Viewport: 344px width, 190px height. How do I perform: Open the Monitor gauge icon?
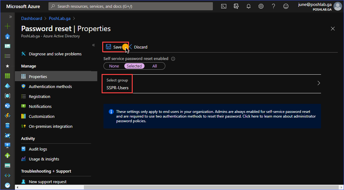7,185
